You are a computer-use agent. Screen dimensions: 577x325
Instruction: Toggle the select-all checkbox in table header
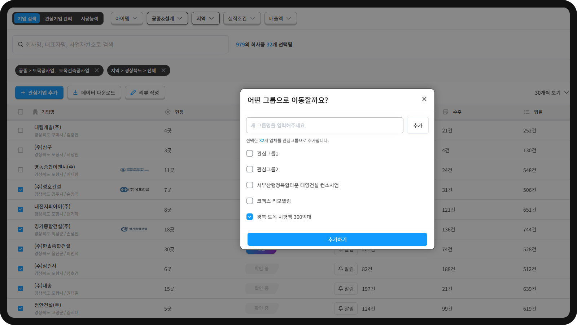point(21,112)
